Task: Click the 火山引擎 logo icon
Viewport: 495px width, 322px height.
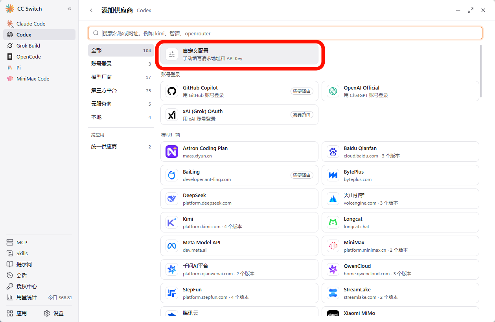Action: click(x=333, y=199)
